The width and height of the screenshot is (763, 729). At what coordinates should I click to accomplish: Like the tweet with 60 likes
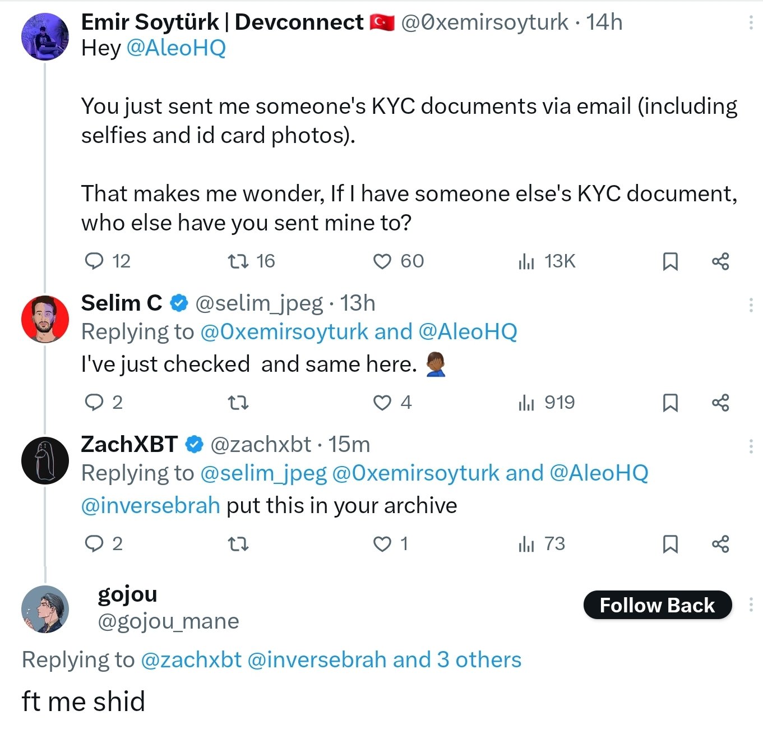point(382,261)
